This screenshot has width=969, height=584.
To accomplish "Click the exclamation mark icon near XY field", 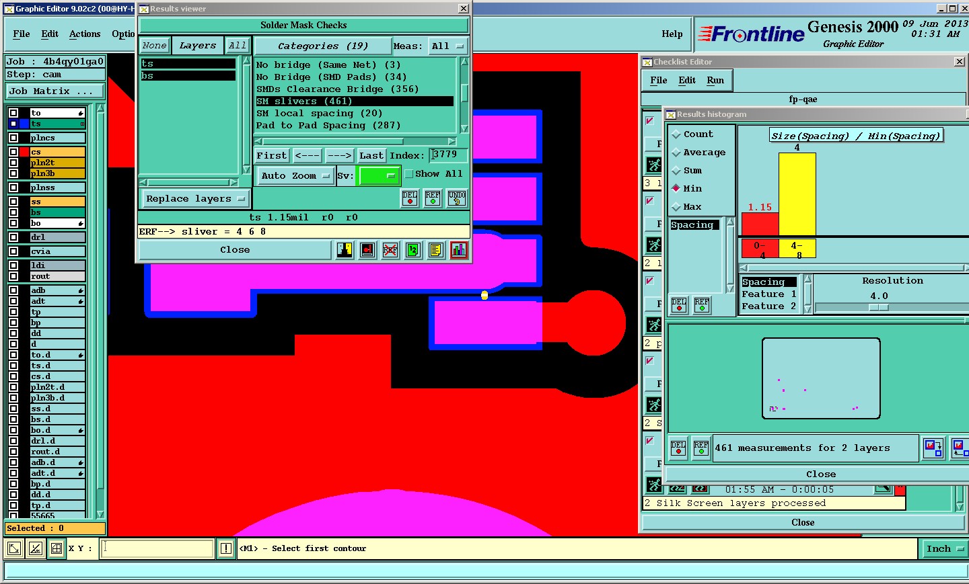I will pyautogui.click(x=226, y=548).
